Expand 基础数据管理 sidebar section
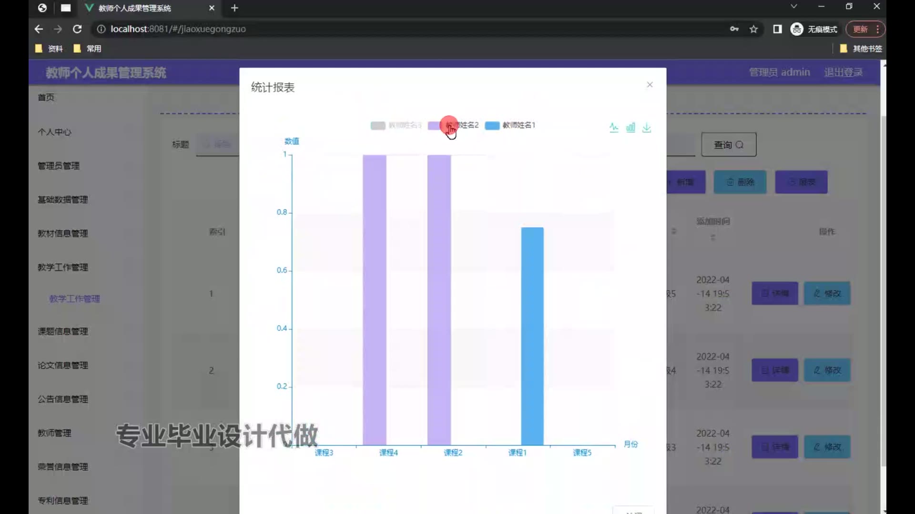Screen dimensions: 915x514 pyautogui.click(x=63, y=200)
